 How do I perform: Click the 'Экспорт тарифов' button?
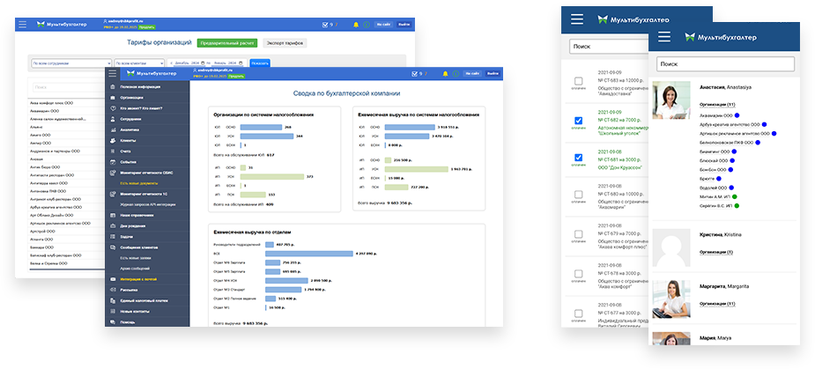(285, 41)
